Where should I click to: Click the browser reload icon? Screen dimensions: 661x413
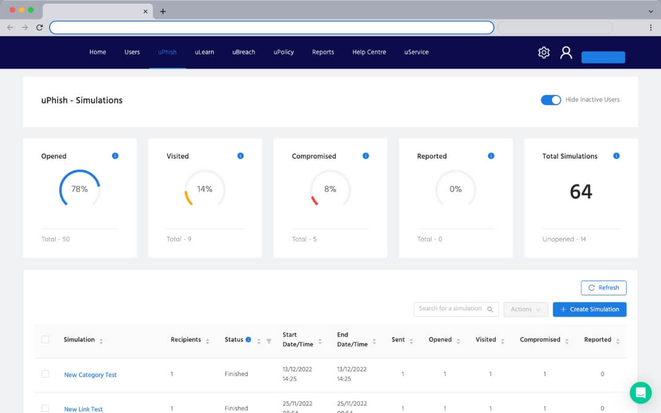(x=40, y=28)
